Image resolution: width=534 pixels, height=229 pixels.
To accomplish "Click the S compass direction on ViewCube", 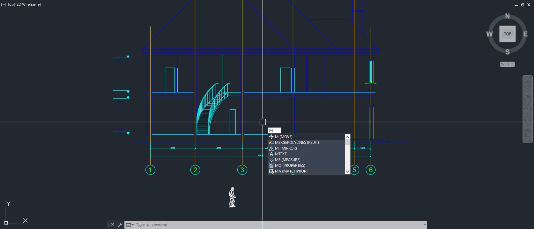I will [x=508, y=52].
